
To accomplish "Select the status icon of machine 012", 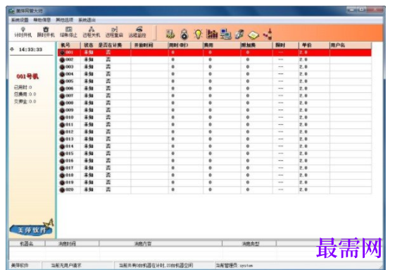I will [x=62, y=133].
